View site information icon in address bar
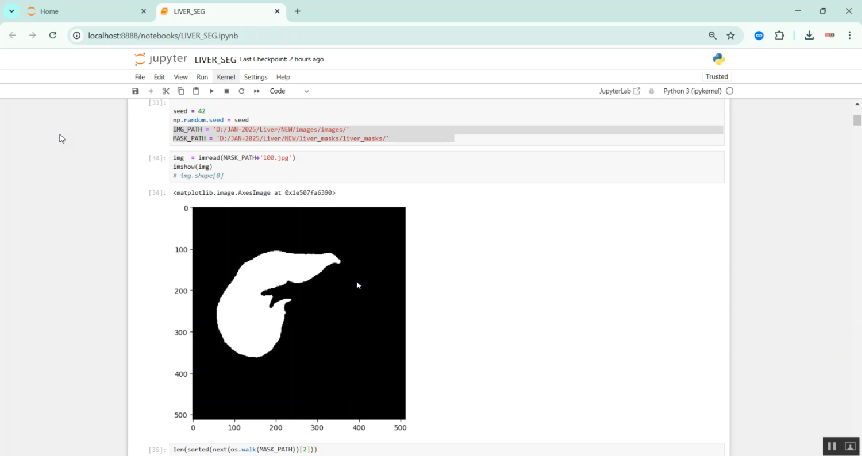The image size is (862, 456). click(x=77, y=36)
